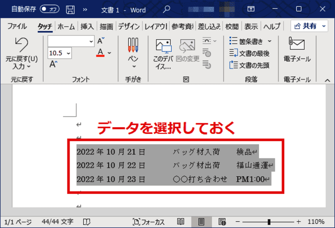Click the フォーカス (Focus) mode in status bar
This screenshot has height=228, width=335.
150,221
